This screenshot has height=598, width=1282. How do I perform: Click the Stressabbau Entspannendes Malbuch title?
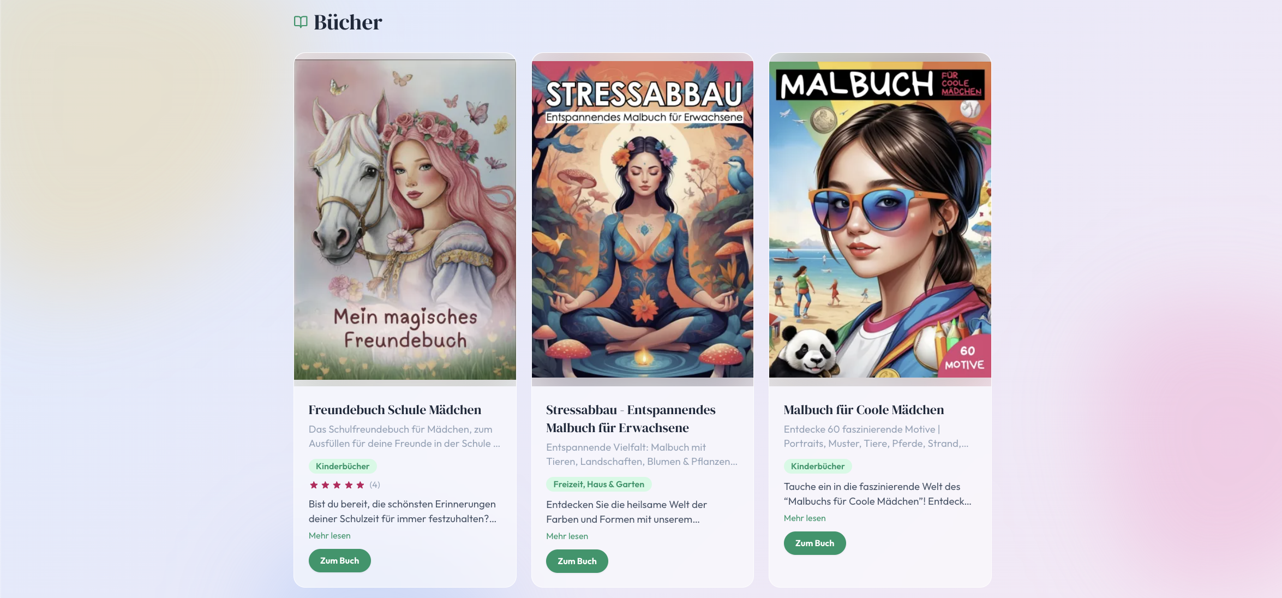(x=631, y=418)
